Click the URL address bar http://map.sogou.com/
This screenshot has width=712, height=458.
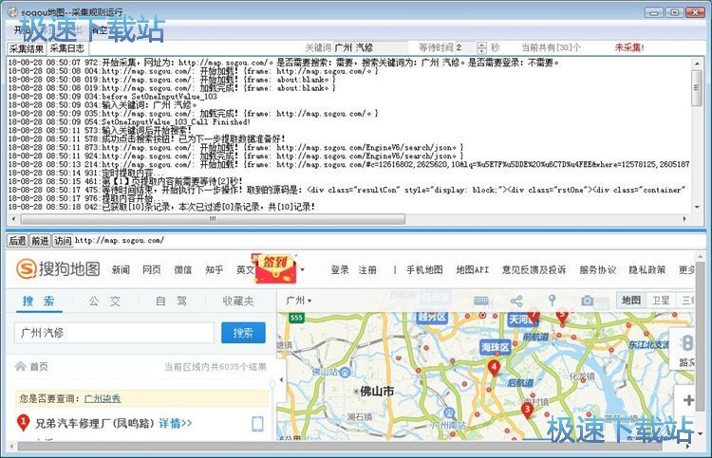point(388,240)
